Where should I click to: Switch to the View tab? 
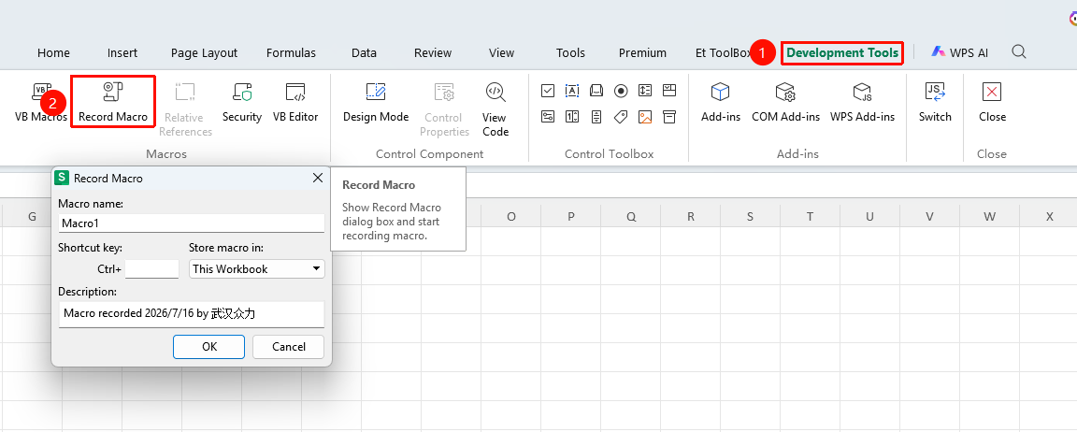click(501, 53)
